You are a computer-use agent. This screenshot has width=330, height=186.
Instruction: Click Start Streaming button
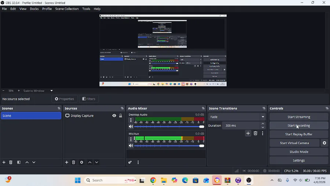point(298,117)
